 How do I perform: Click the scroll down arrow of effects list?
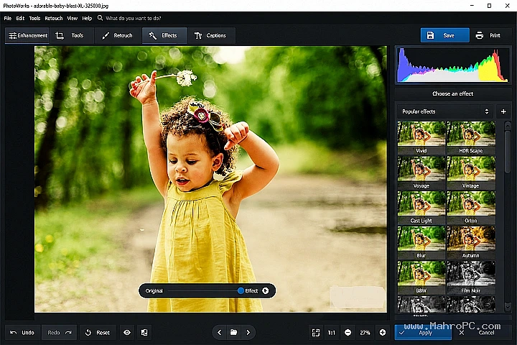coord(508,307)
